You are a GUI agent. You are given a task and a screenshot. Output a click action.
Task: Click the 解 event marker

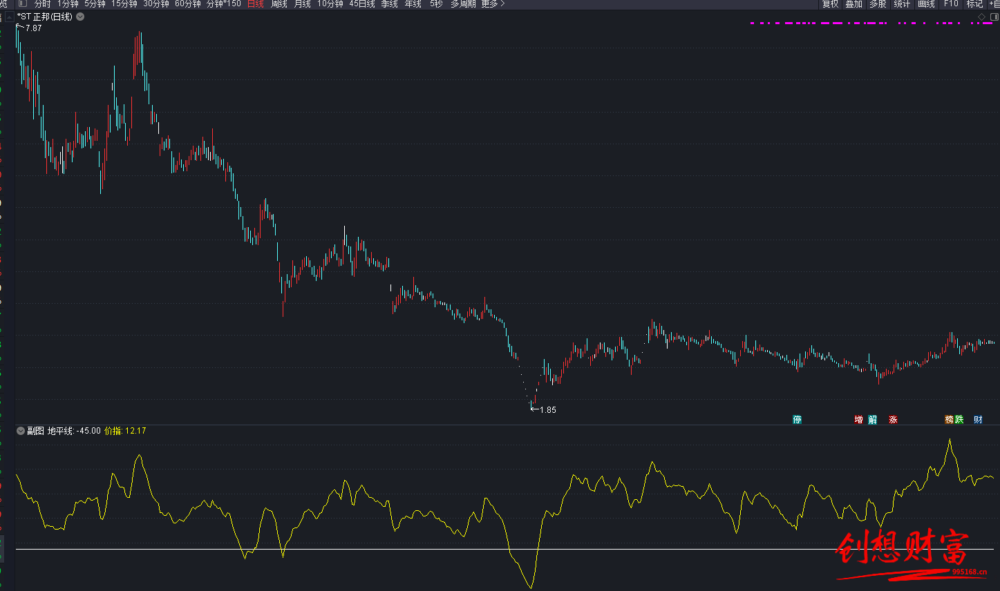point(873,419)
